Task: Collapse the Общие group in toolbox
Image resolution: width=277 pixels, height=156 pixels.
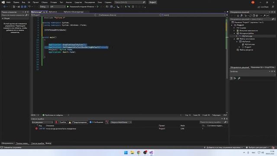Action: tap(3, 18)
